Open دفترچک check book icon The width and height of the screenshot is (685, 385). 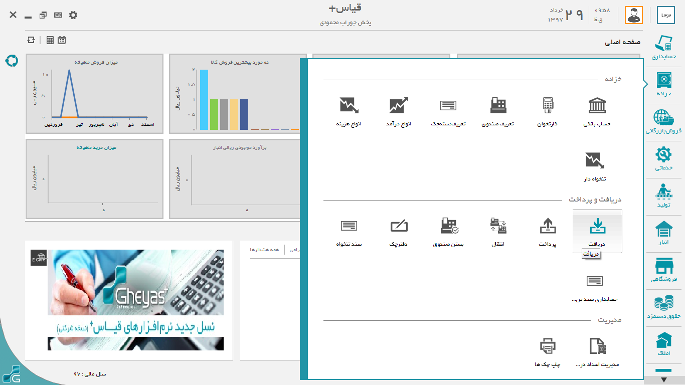pos(399,232)
